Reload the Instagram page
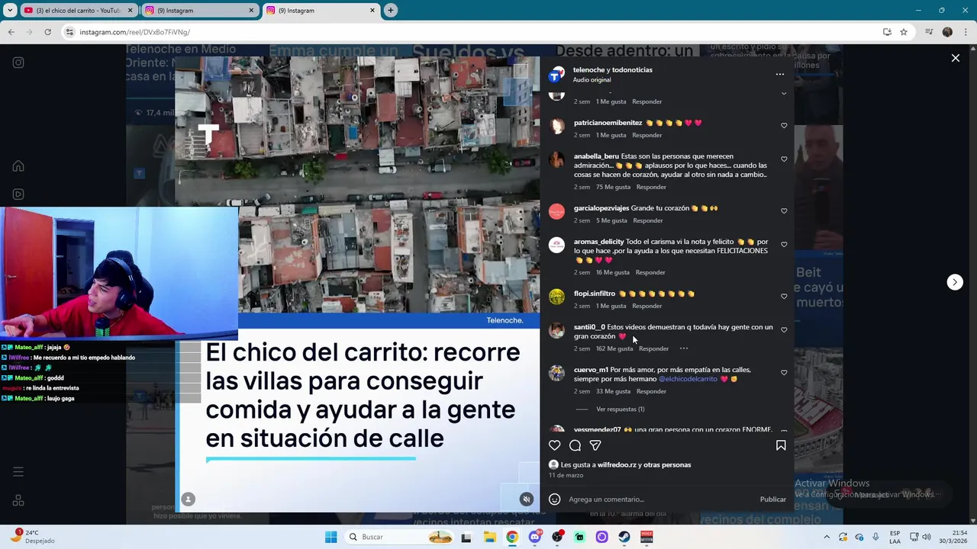 pyautogui.click(x=47, y=32)
